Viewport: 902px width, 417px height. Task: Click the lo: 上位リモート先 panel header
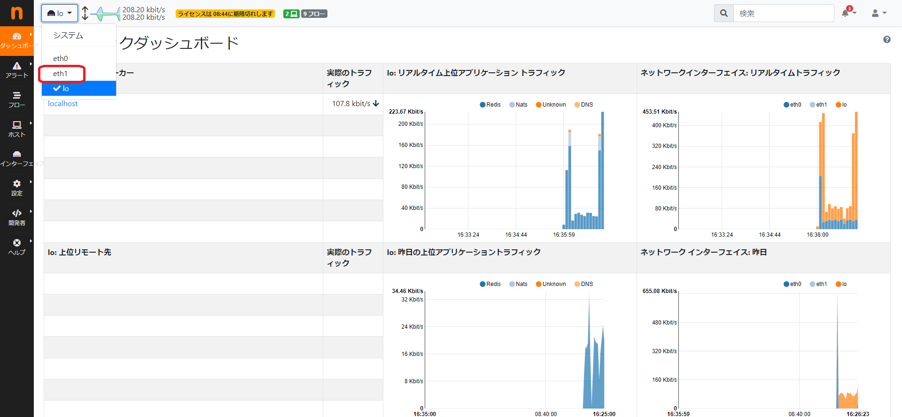[x=79, y=252]
